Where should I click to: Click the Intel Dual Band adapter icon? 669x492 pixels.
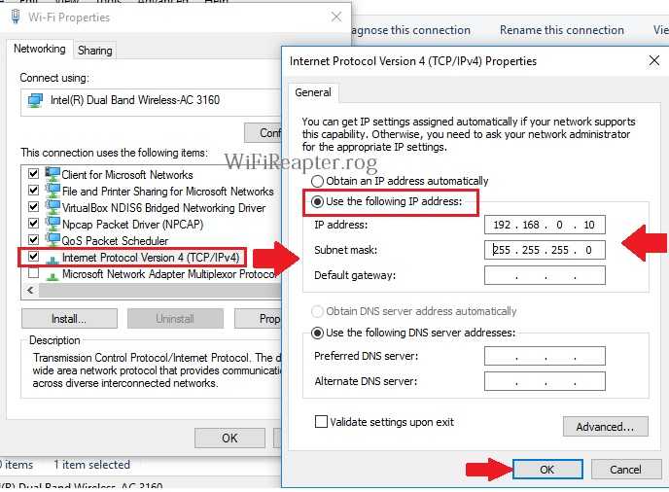35,99
